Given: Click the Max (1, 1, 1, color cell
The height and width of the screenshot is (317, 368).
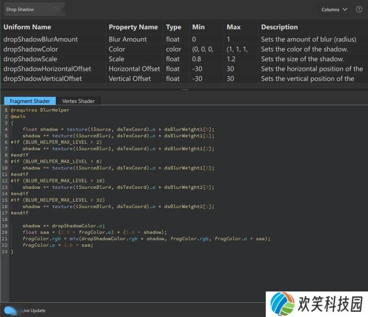Looking at the screenshot, I should point(237,49).
